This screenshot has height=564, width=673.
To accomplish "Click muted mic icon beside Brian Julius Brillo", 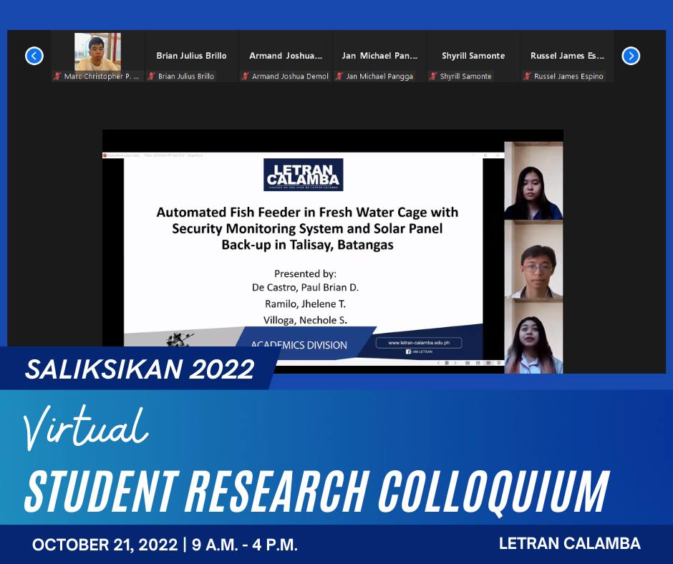I will click(151, 77).
